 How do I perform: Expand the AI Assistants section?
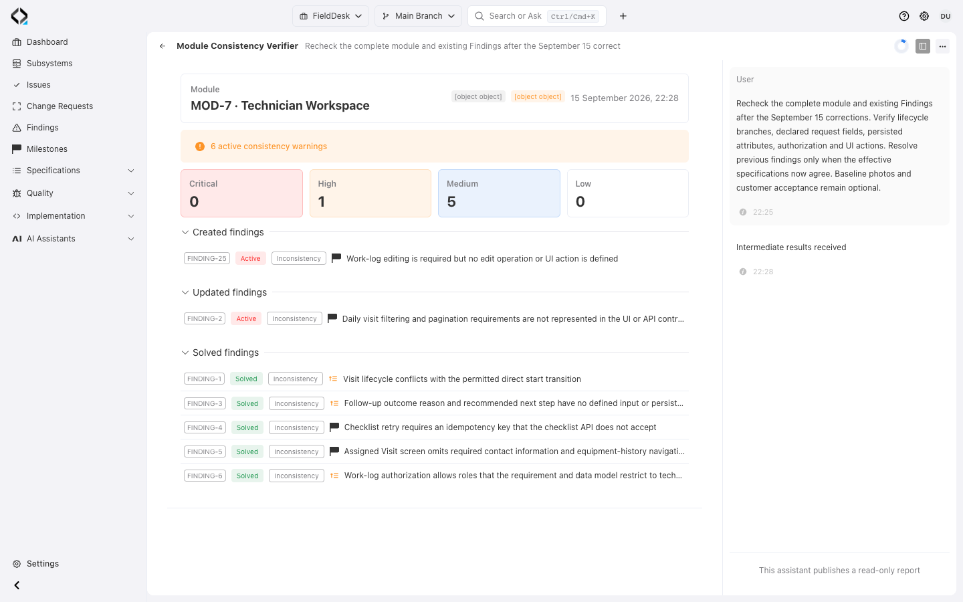click(74, 239)
